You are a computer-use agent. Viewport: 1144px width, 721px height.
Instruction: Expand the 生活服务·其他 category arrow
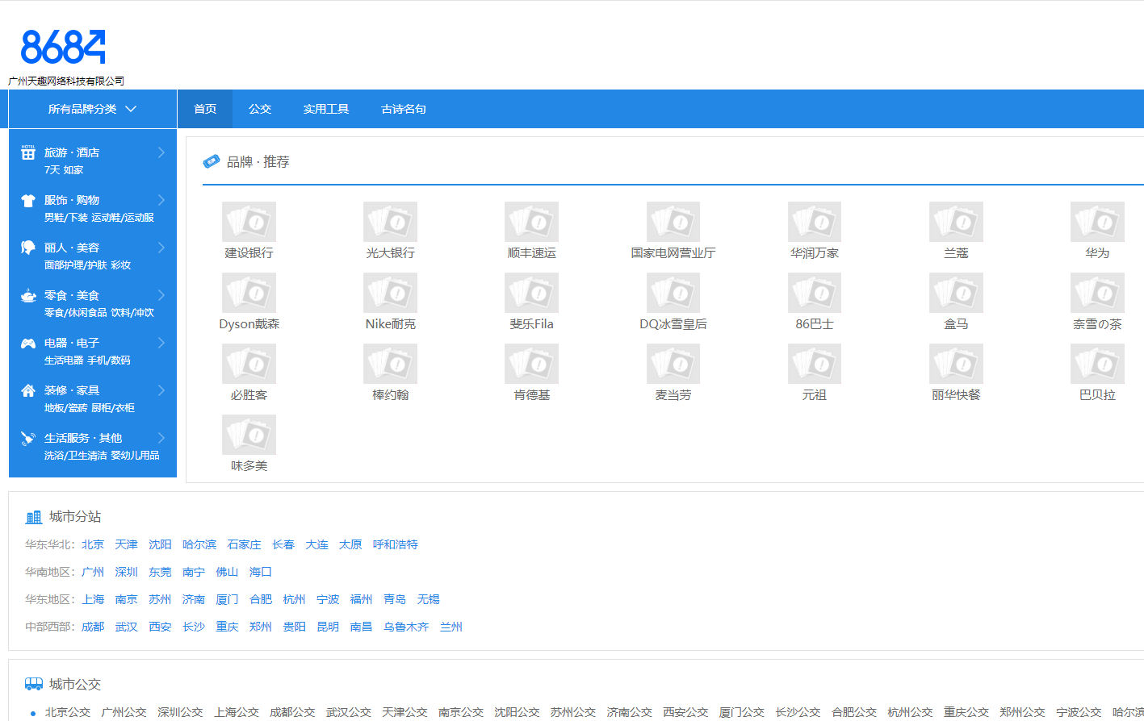click(161, 438)
